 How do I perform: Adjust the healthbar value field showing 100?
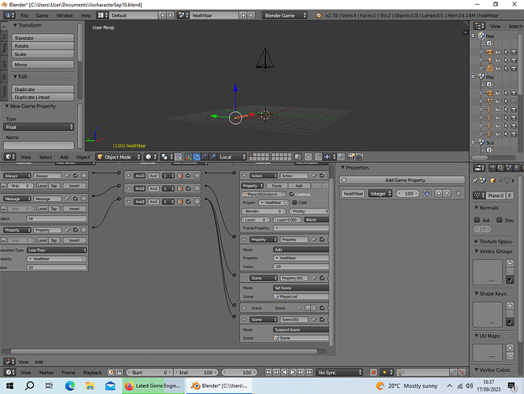[408, 194]
